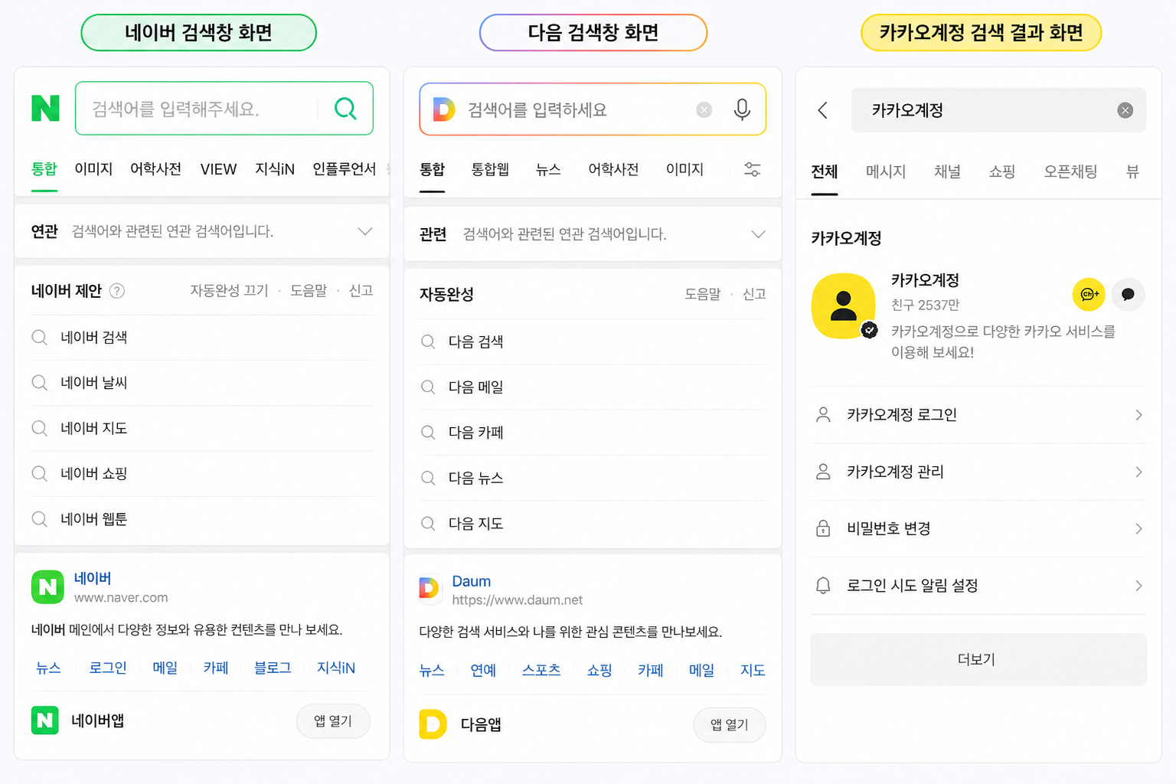Go back from Kakao search results
The height and width of the screenshot is (784, 1176).
click(x=823, y=110)
